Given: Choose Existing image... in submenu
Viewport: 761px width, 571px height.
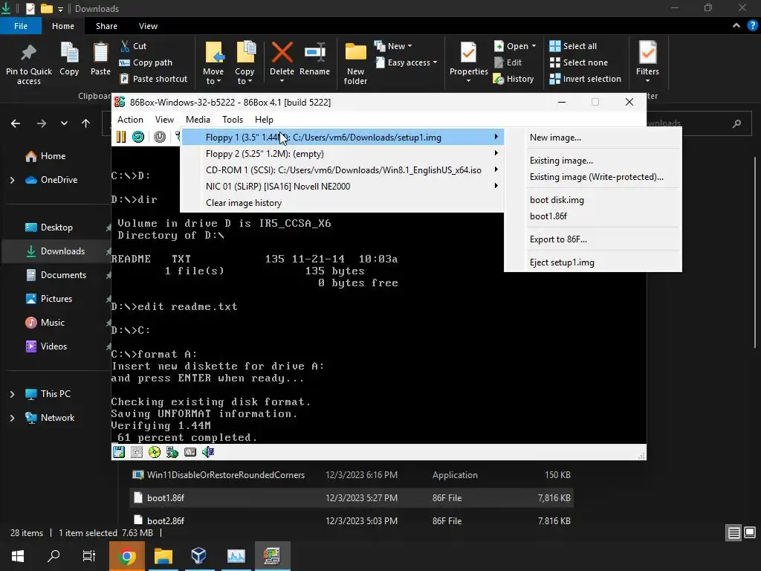Looking at the screenshot, I should (593, 161).
